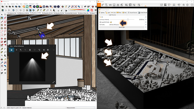This screenshot has width=194, height=109.
Task: Click the defined-diffuse.ies profile name
Action: coord(114,25)
